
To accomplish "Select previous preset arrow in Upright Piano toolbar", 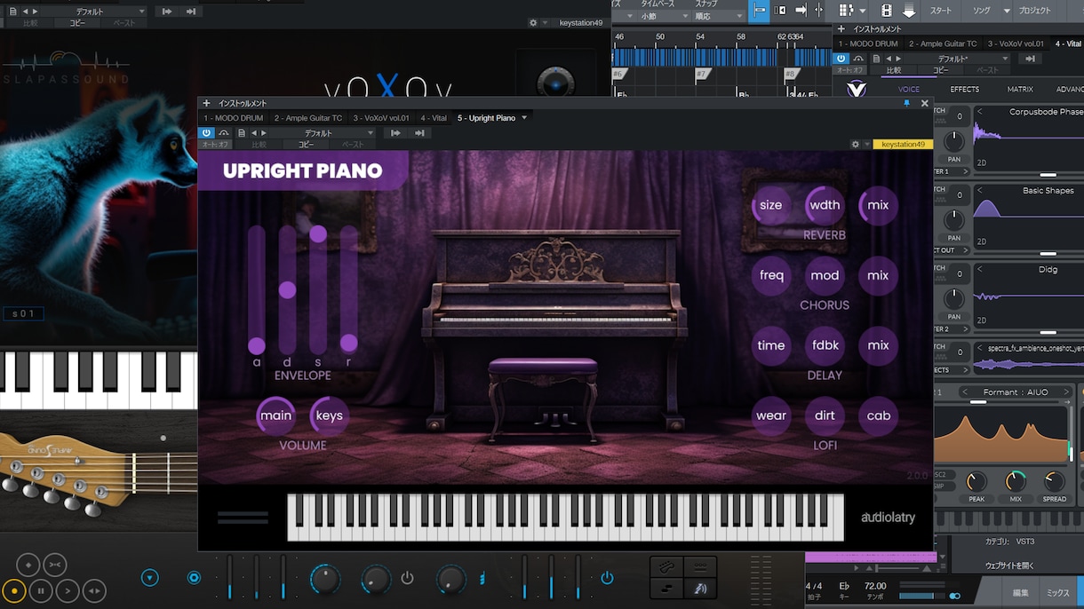I will pos(254,133).
